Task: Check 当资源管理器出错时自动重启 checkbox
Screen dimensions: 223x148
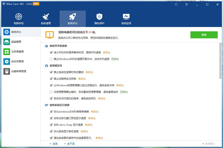Action: (51, 92)
